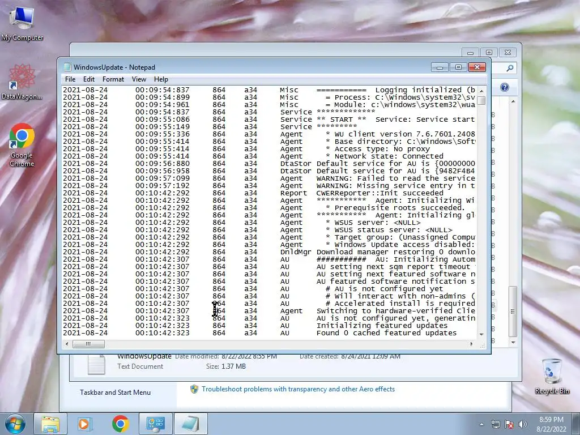Click the Notepad taskbar button
This screenshot has width=580, height=435.
(191, 424)
